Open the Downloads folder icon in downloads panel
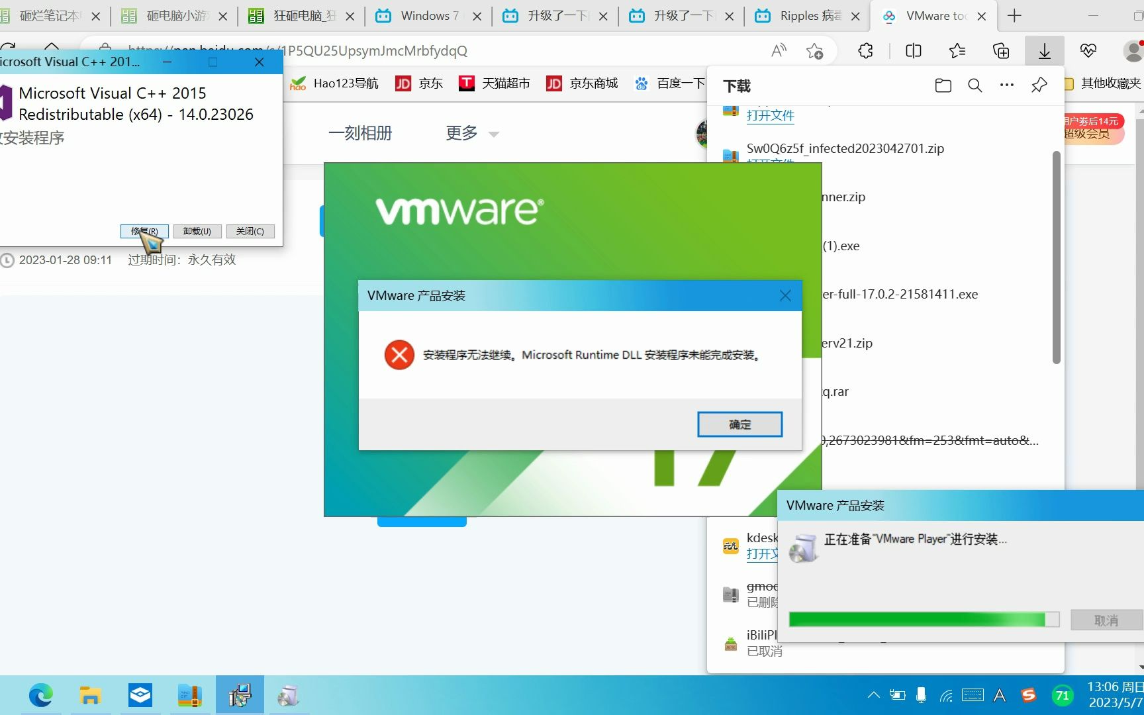The width and height of the screenshot is (1144, 715). 943,85
